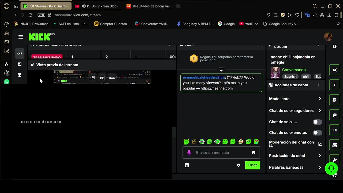The height and width of the screenshot is (193, 343).
Task: Open the session information panel three-dot menu
Action: (x=170, y=45)
